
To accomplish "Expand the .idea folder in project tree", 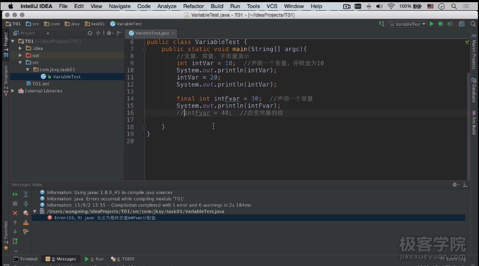I will tap(20, 48).
